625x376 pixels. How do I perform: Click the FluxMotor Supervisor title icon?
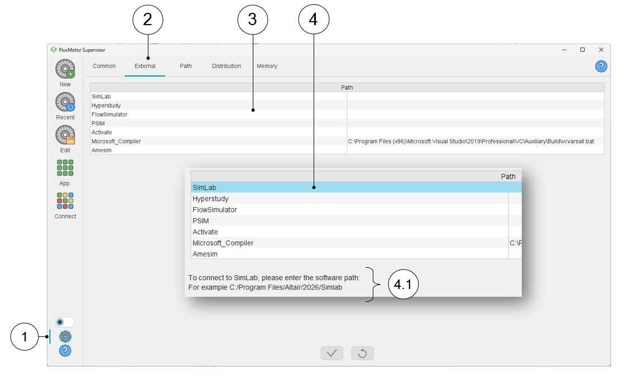(x=54, y=50)
